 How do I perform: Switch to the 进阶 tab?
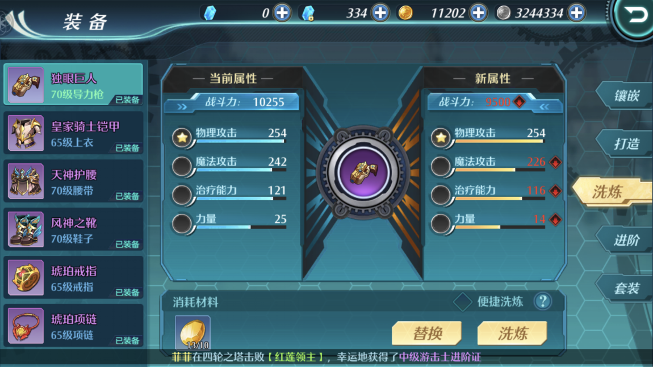626,240
